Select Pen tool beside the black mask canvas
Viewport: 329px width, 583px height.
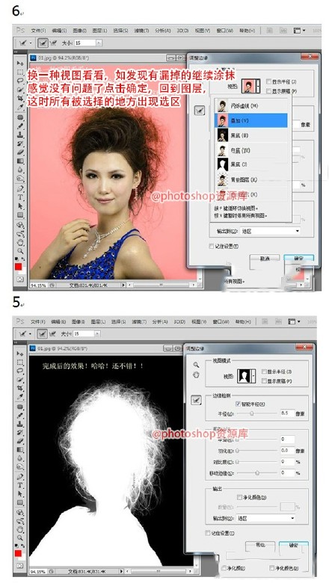tap(20, 477)
